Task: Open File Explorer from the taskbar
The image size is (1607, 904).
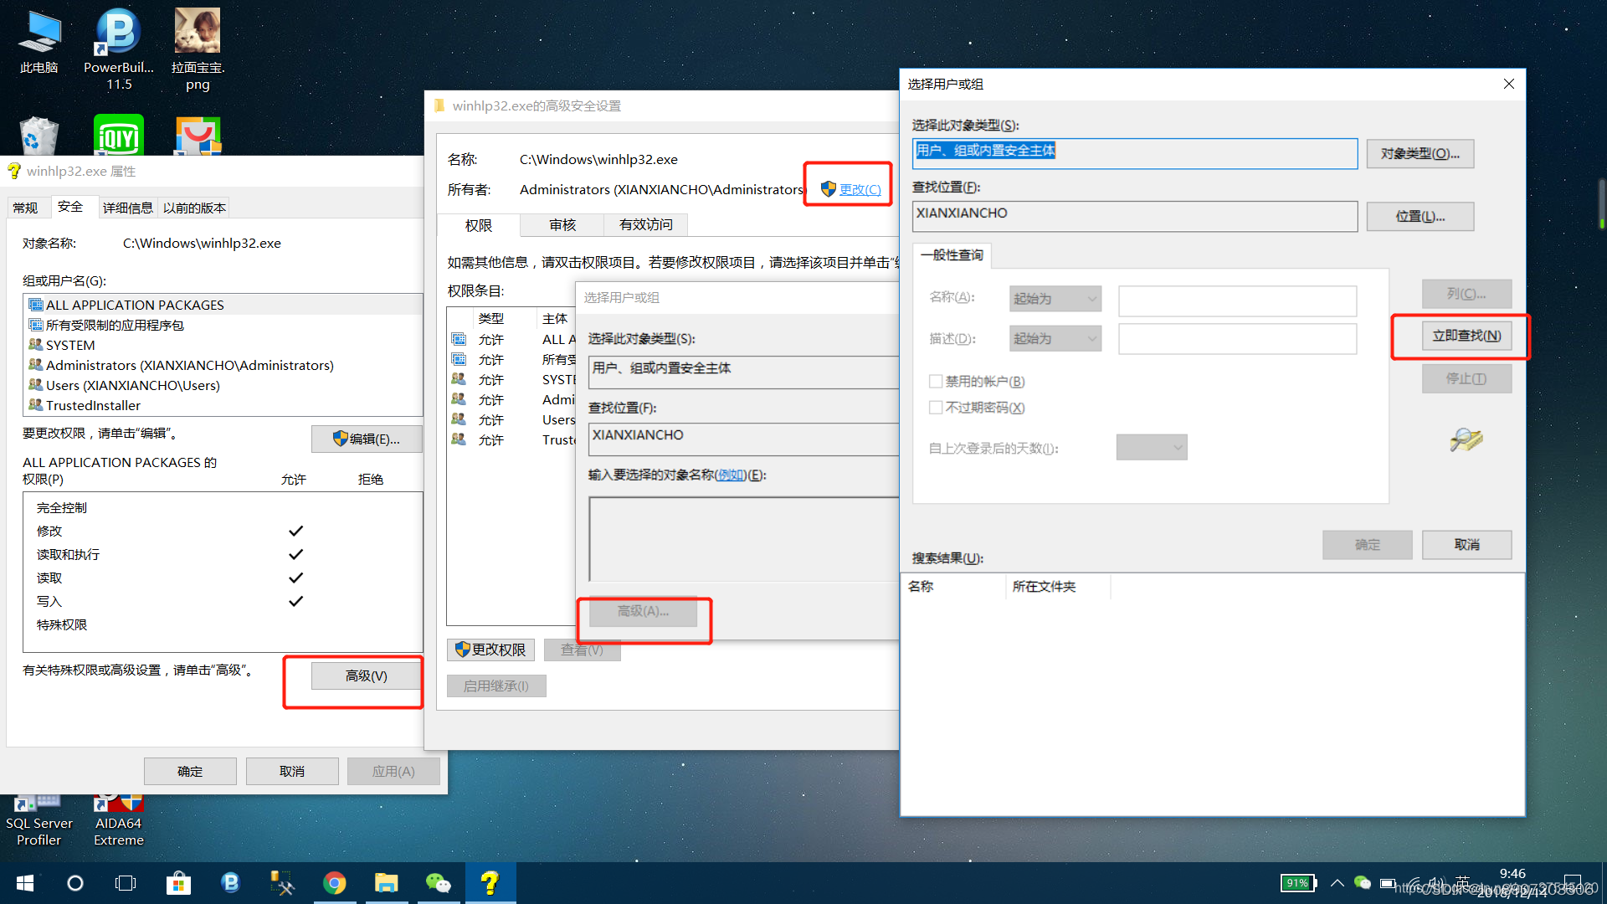Action: click(386, 882)
